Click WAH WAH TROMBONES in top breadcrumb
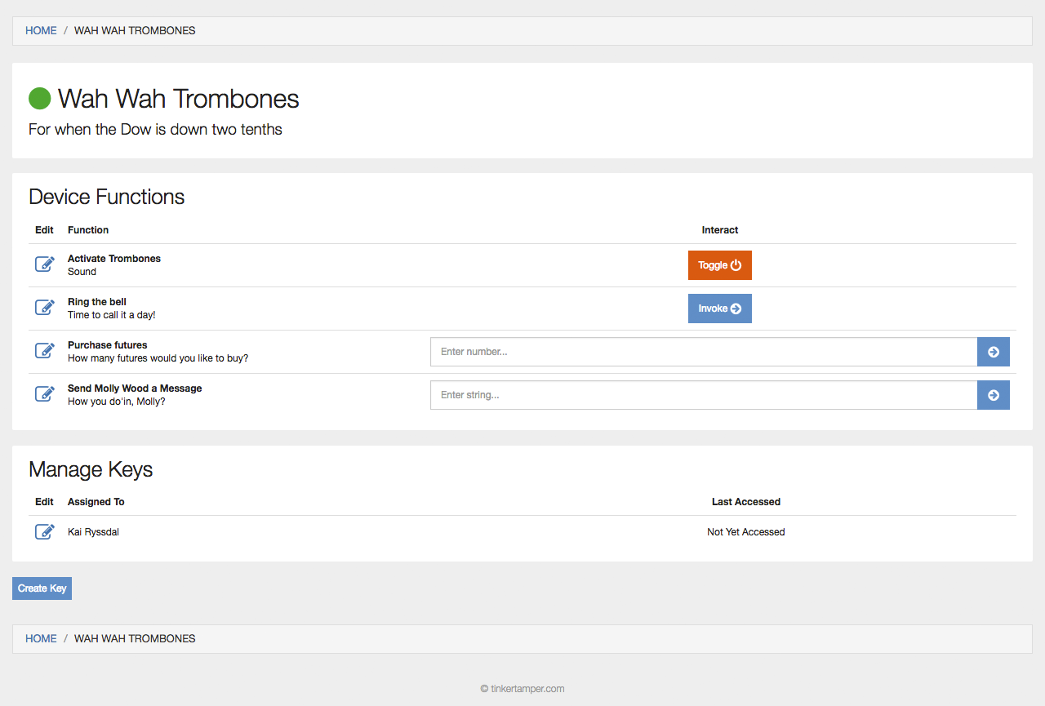Image resolution: width=1045 pixels, height=706 pixels. (135, 31)
